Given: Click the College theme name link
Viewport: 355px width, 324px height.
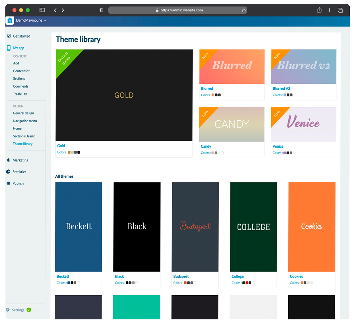Looking at the screenshot, I should pos(237,276).
